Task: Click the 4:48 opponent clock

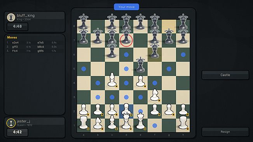Action: 17,26
